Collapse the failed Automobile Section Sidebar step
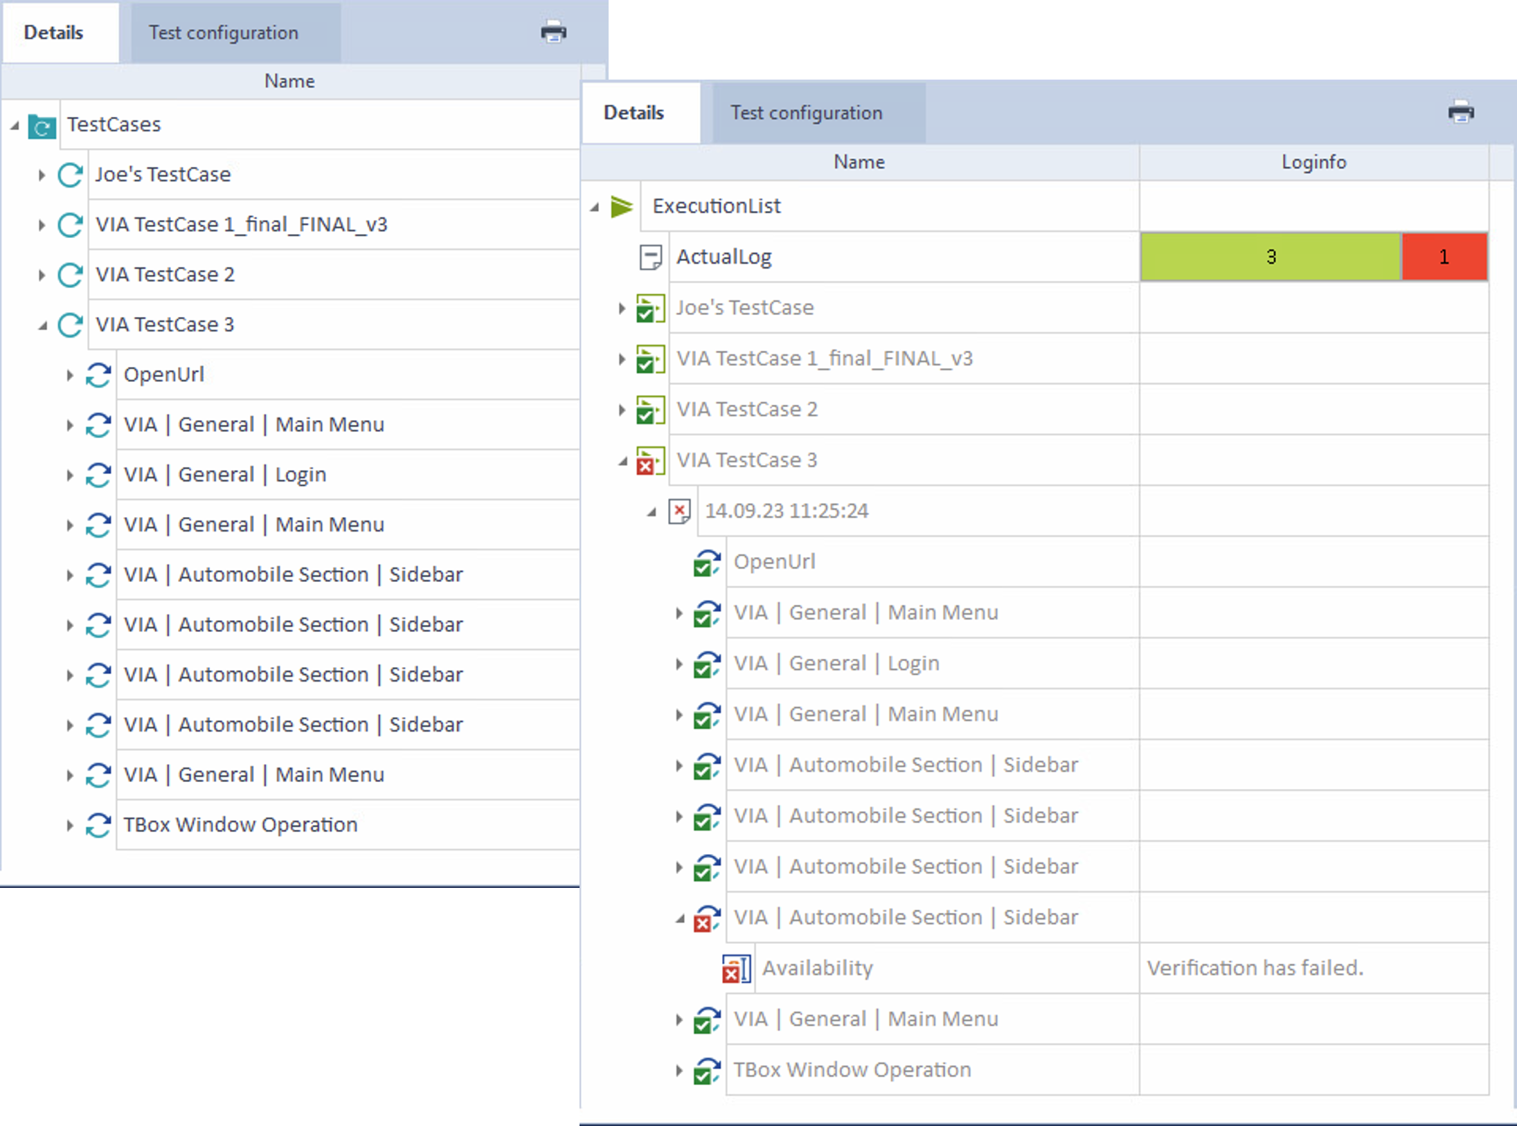Viewport: 1517px width, 1126px height. (x=680, y=918)
